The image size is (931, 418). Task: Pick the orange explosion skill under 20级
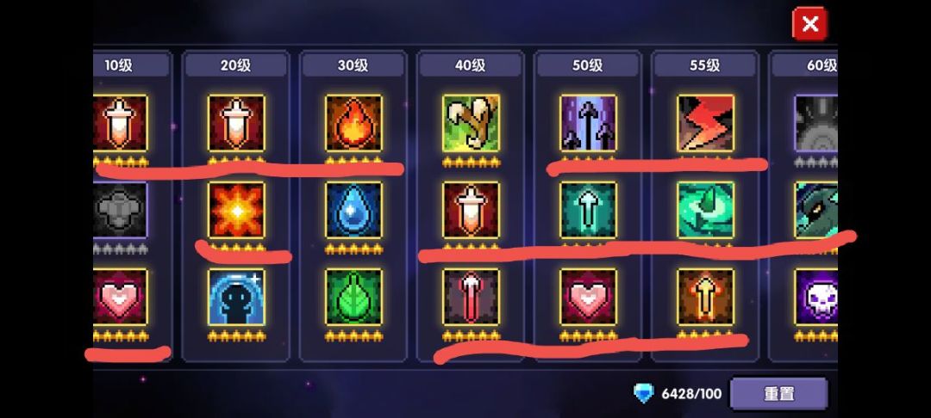click(x=236, y=210)
